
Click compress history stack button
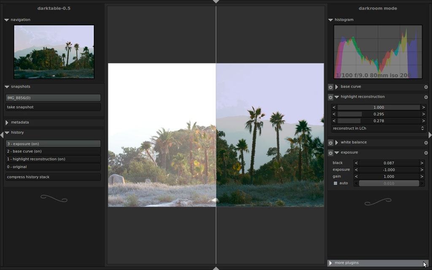point(53,177)
